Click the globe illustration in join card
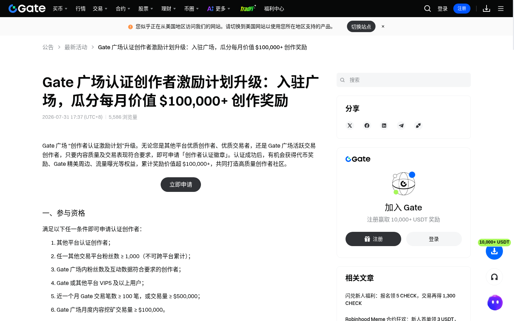This screenshot has width=514, height=321. pos(404,183)
